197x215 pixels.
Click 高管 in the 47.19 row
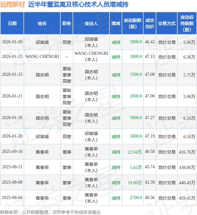[67, 137]
